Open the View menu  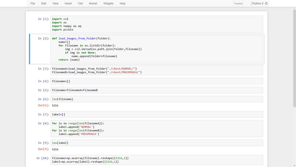(x=55, y=4)
